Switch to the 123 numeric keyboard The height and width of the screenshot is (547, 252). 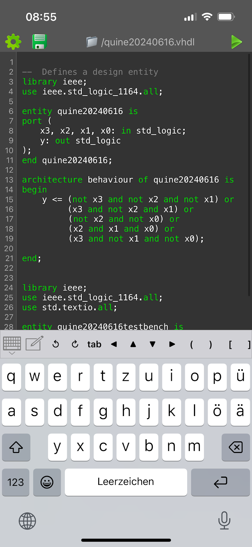(16, 482)
